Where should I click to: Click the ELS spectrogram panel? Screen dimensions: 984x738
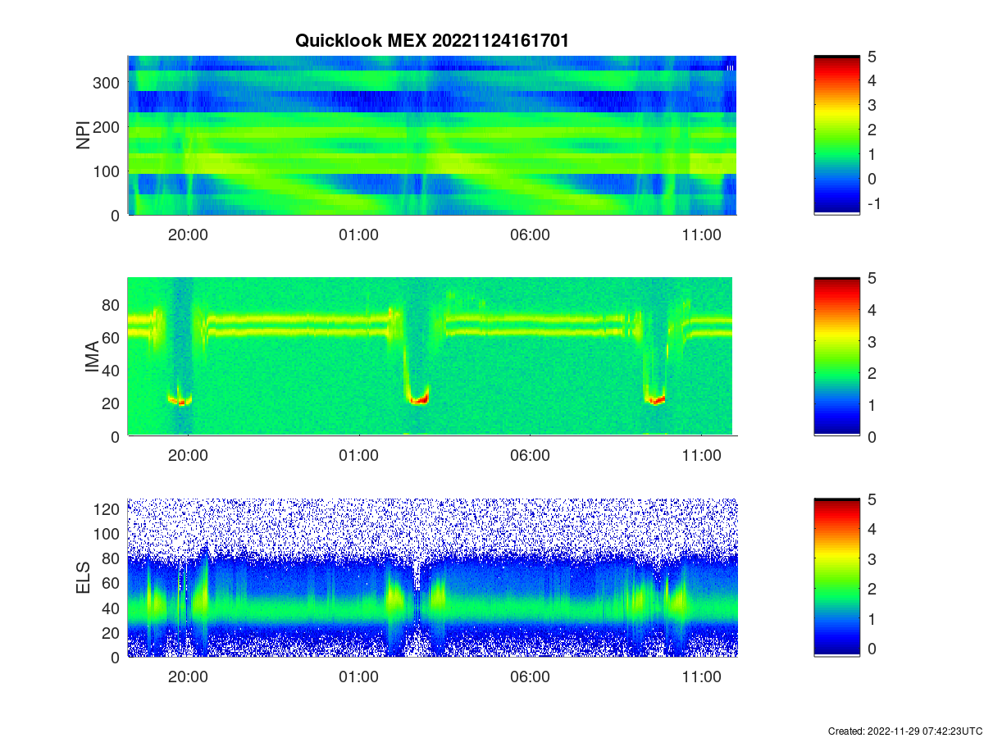click(x=432, y=578)
